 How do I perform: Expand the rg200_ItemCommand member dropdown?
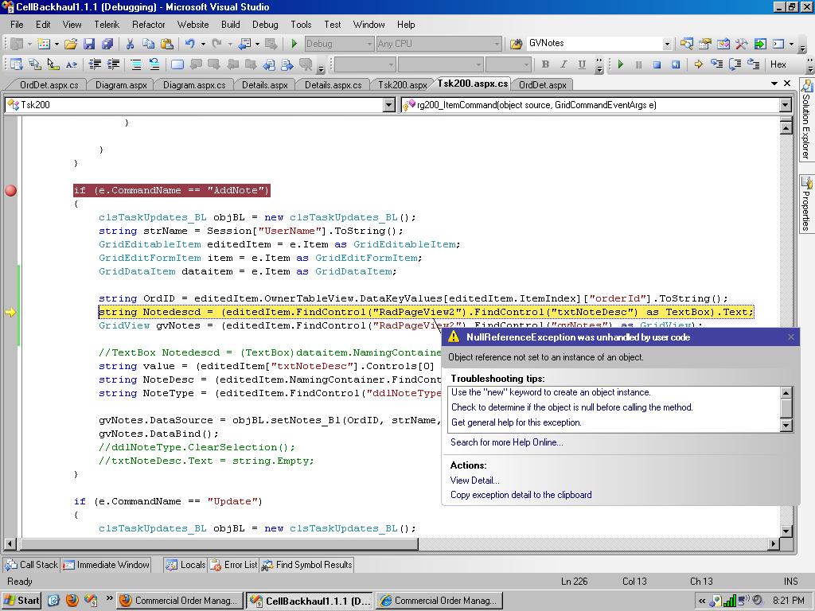click(785, 105)
